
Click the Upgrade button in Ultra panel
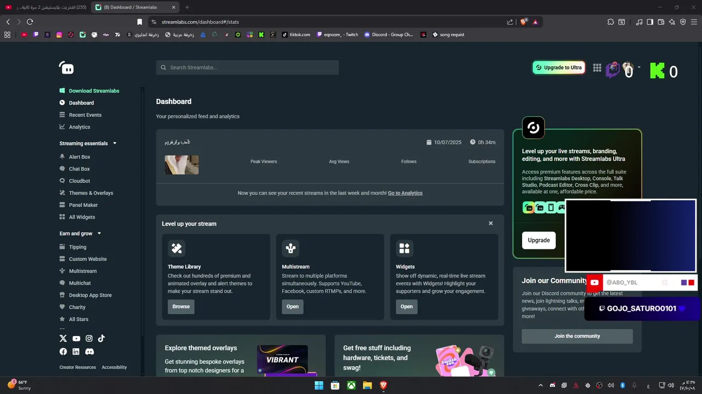tap(539, 240)
